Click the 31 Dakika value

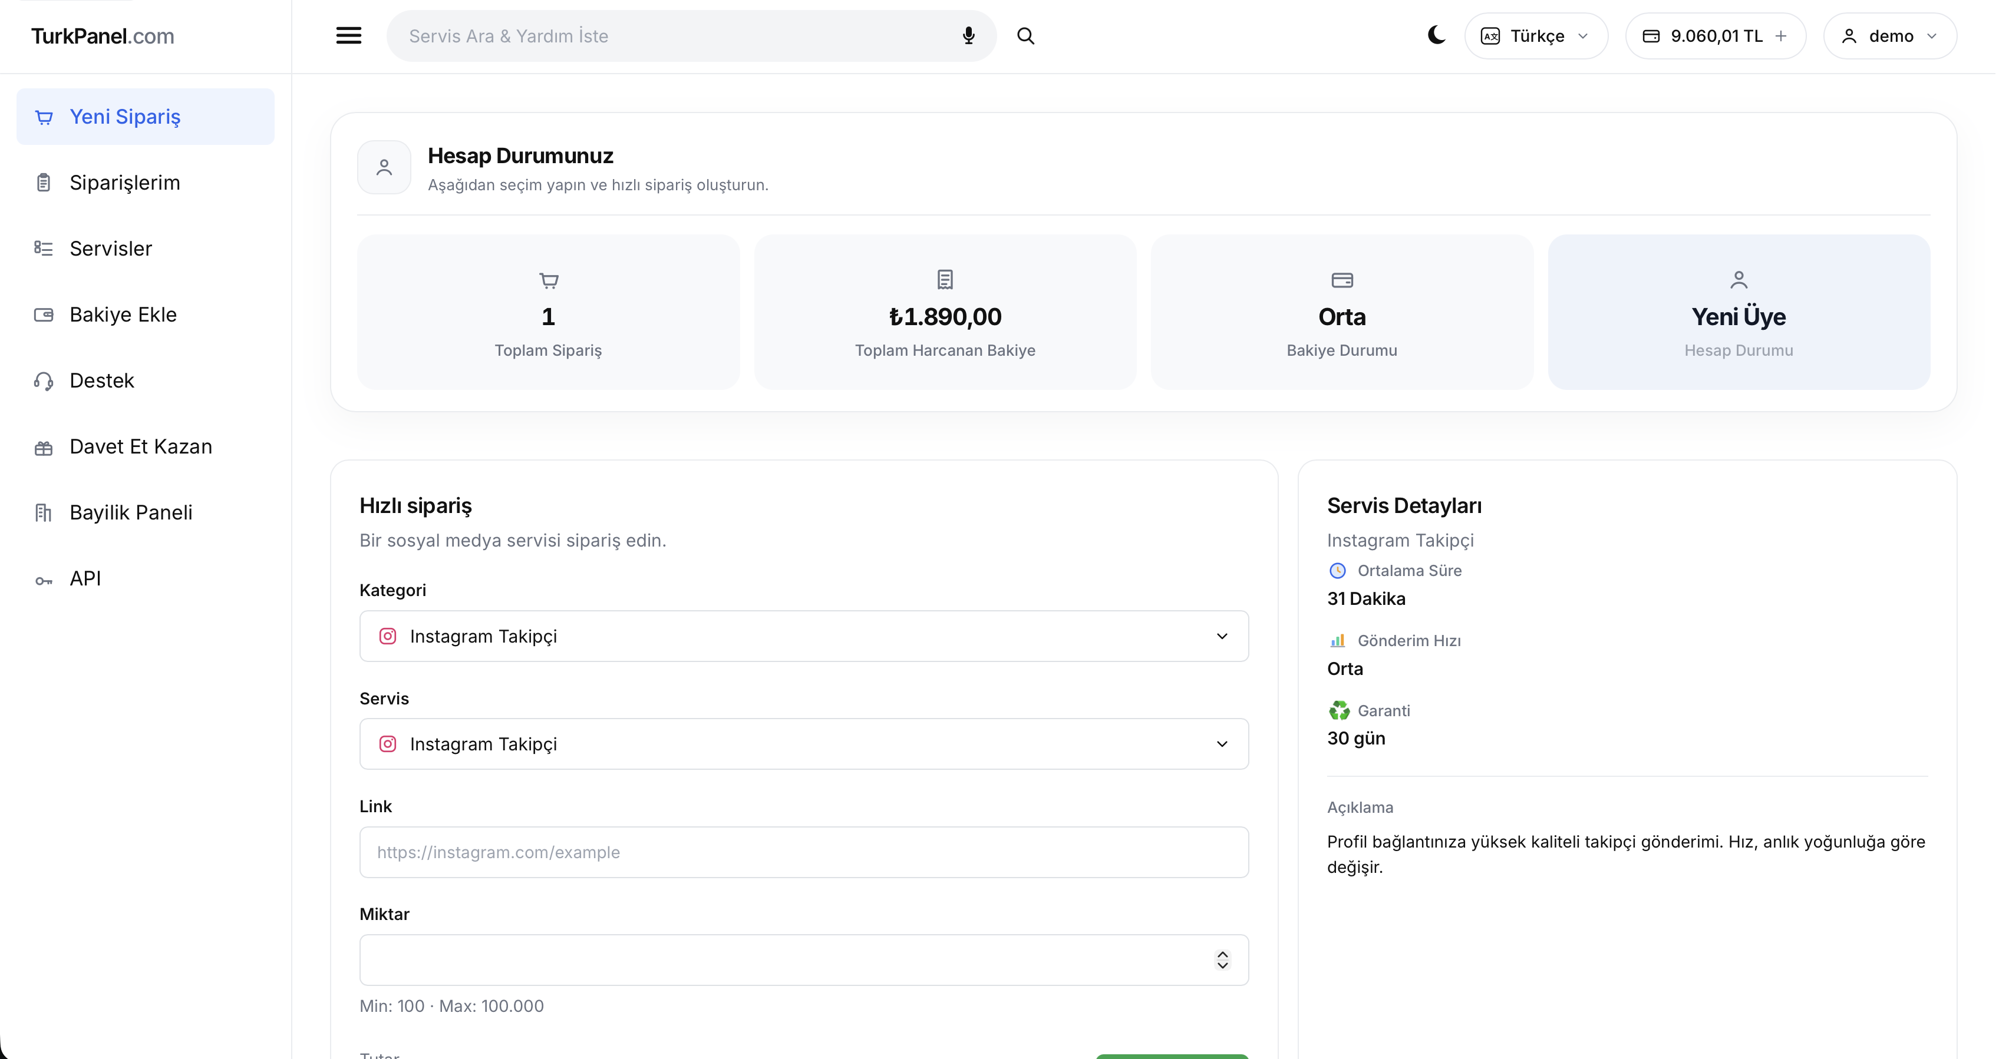(x=1366, y=599)
